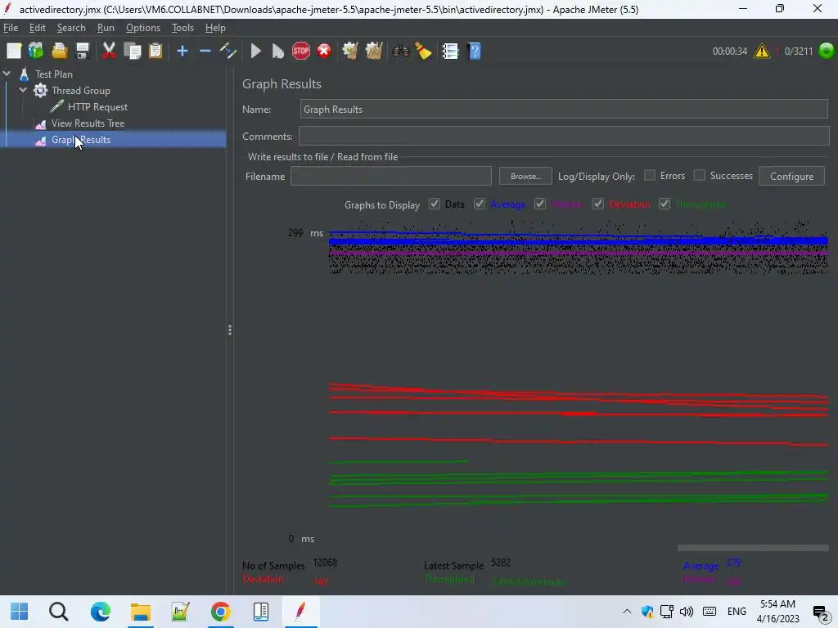Collapse the Test Plan tree node
Viewport: 838px width, 628px height.
coord(7,74)
